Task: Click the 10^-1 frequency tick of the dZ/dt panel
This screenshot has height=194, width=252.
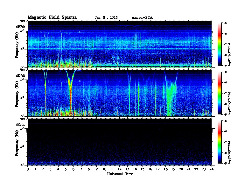Action: point(22,165)
